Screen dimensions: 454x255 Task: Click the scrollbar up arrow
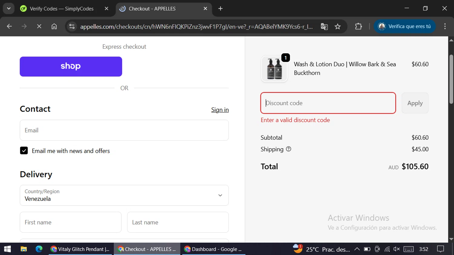(451, 40)
